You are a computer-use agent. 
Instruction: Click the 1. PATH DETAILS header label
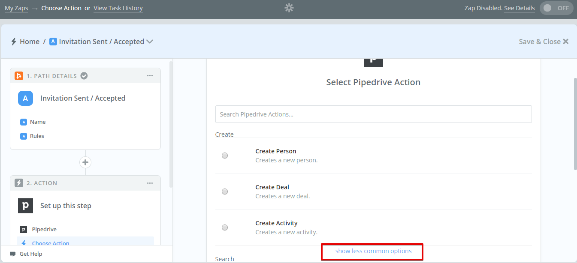51,76
